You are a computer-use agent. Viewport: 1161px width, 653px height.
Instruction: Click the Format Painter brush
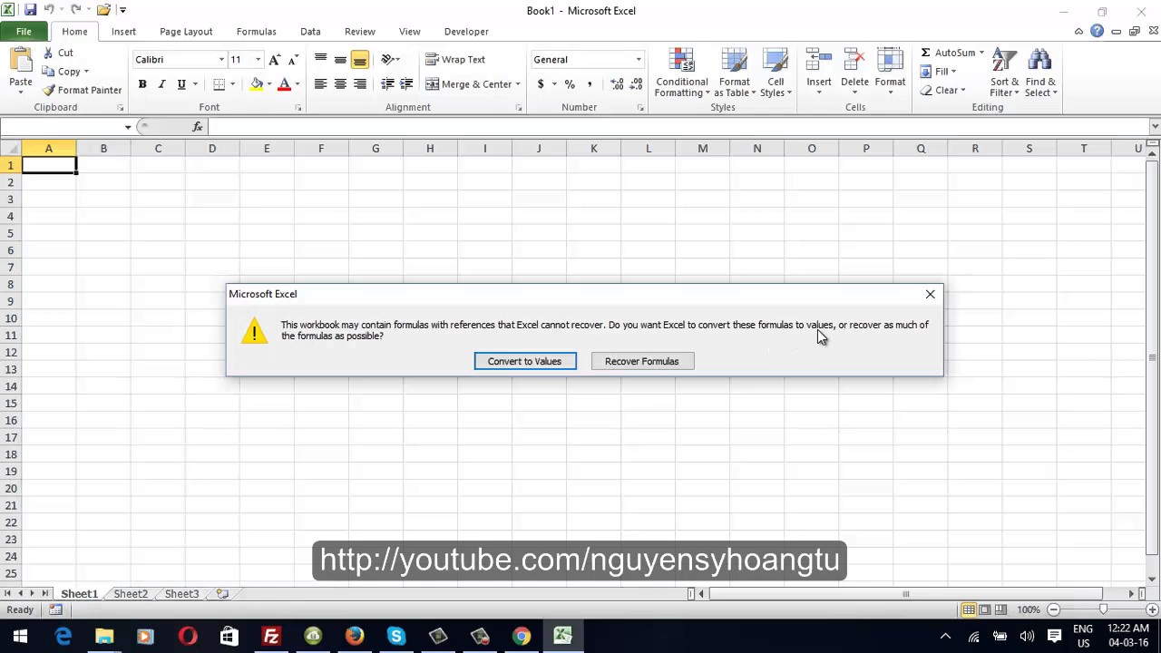(x=49, y=90)
